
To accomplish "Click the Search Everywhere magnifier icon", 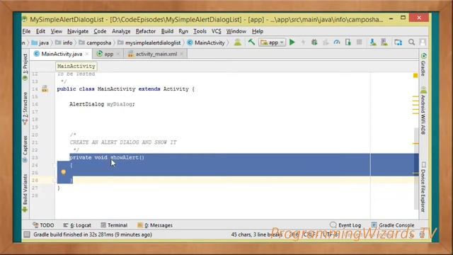I will [x=412, y=42].
